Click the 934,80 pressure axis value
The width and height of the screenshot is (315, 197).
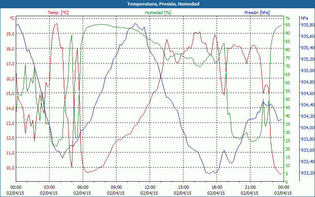307,82
